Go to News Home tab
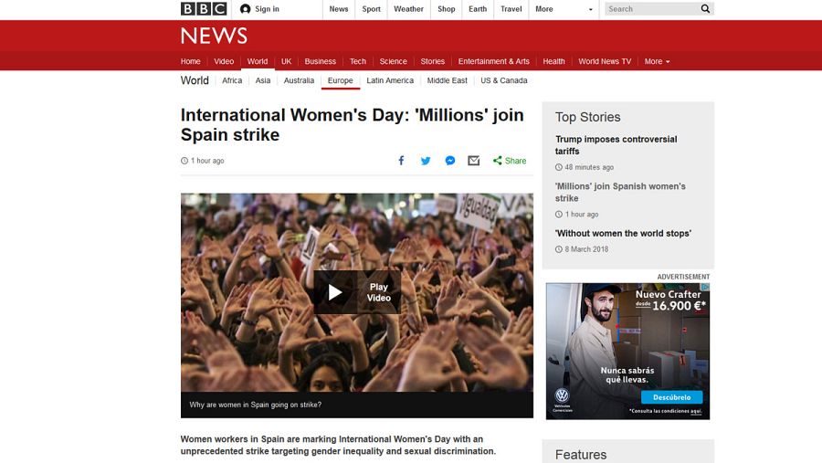 coord(190,61)
